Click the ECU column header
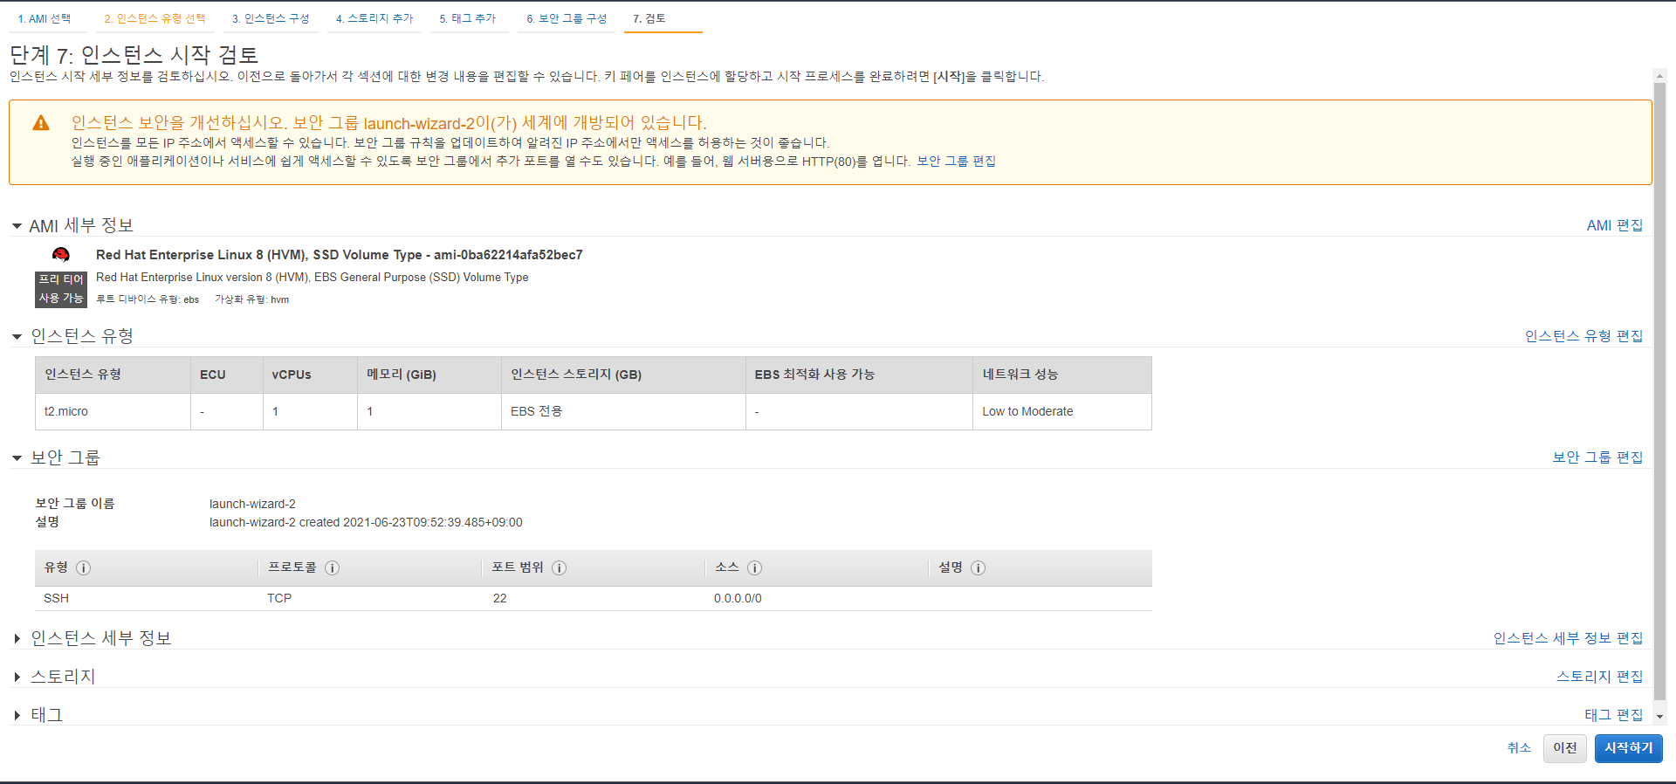The image size is (1676, 784). [227, 375]
